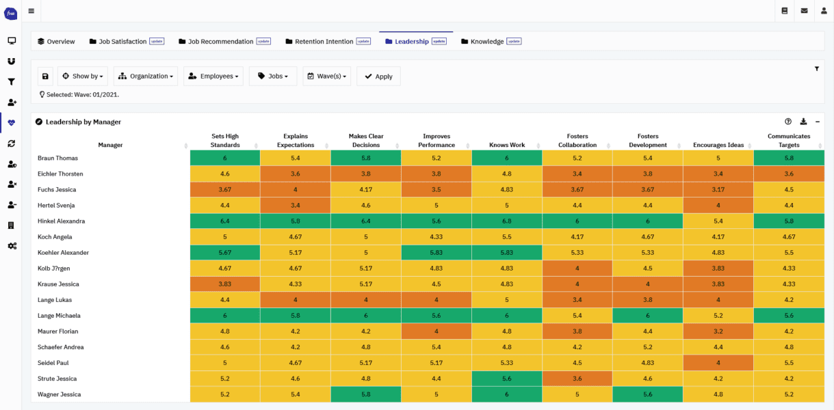The height and width of the screenshot is (410, 834).
Task: Select the monitor dashboard icon in sidebar
Action: (x=11, y=41)
